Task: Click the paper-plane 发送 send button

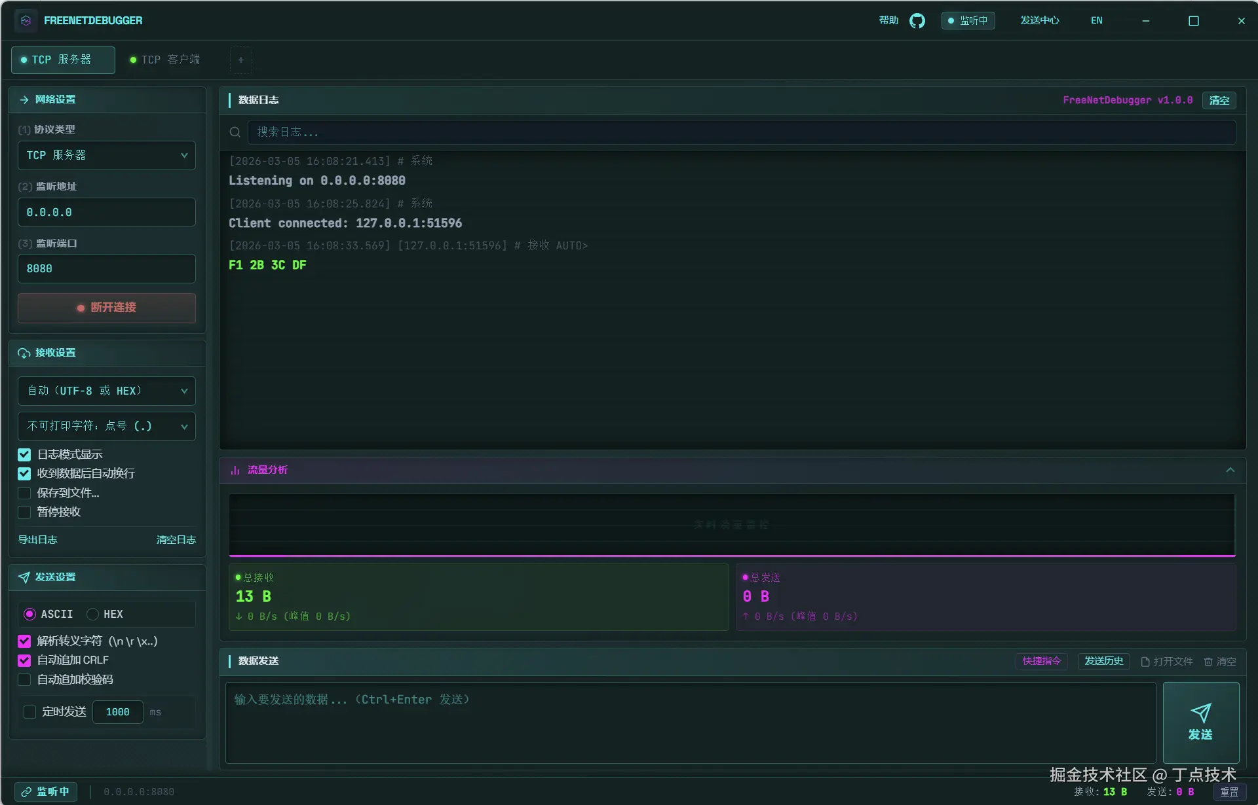Action: (1200, 722)
